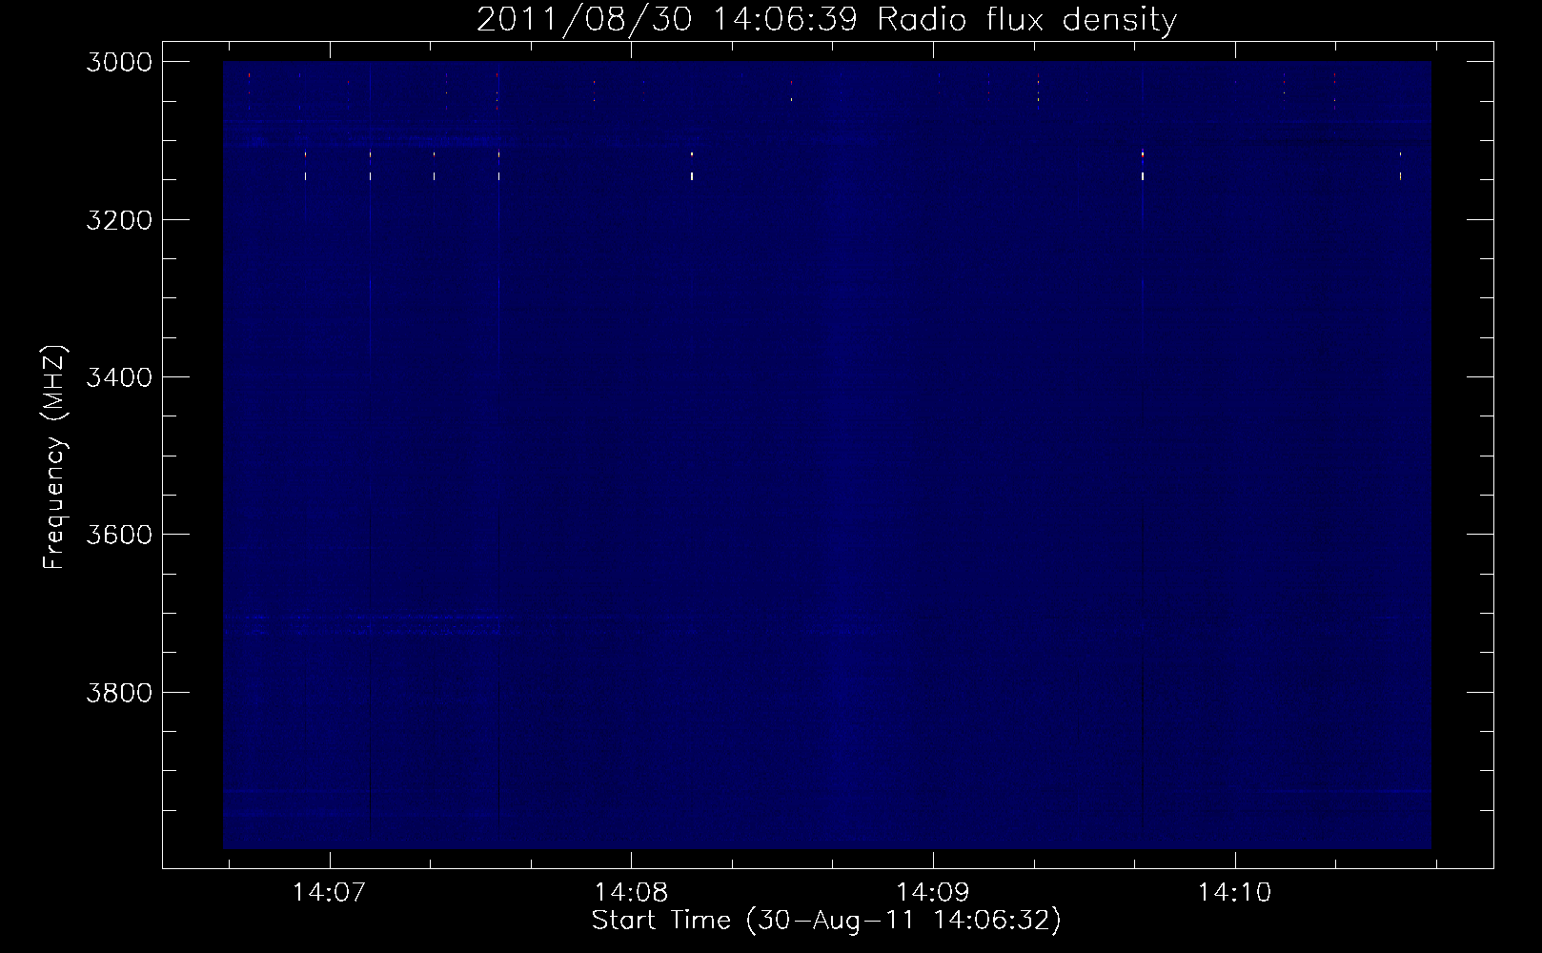Select the 3000 frequency axis label

tap(119, 61)
